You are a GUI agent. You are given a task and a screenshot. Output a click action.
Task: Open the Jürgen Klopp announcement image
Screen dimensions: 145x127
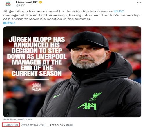tap(72, 72)
